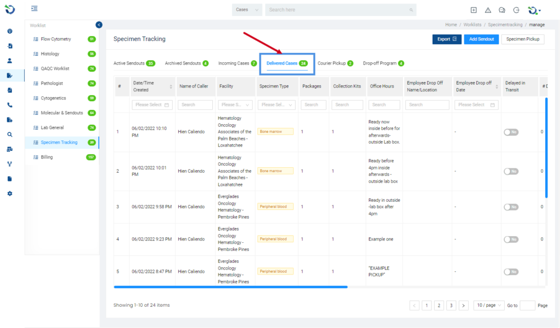Image resolution: width=560 pixels, height=328 pixels.
Task: Click the horizontal table scrollbar
Action: click(231, 286)
